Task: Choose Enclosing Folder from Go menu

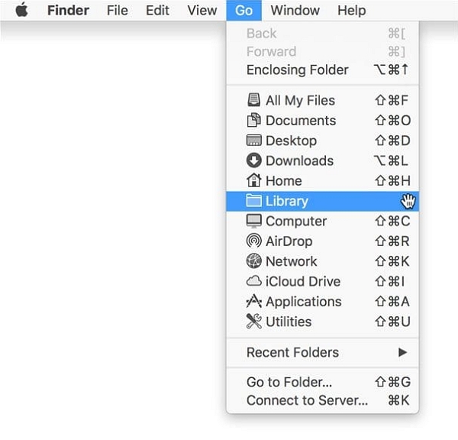Action: [322, 70]
